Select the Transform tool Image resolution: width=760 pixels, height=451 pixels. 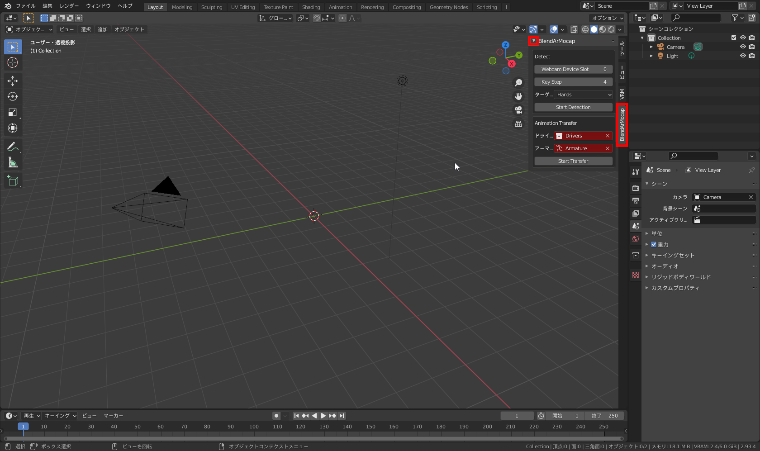pos(13,128)
